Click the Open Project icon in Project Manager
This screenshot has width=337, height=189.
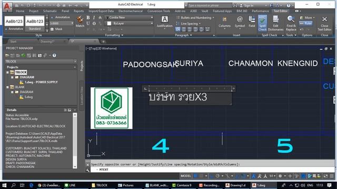pos(7,56)
